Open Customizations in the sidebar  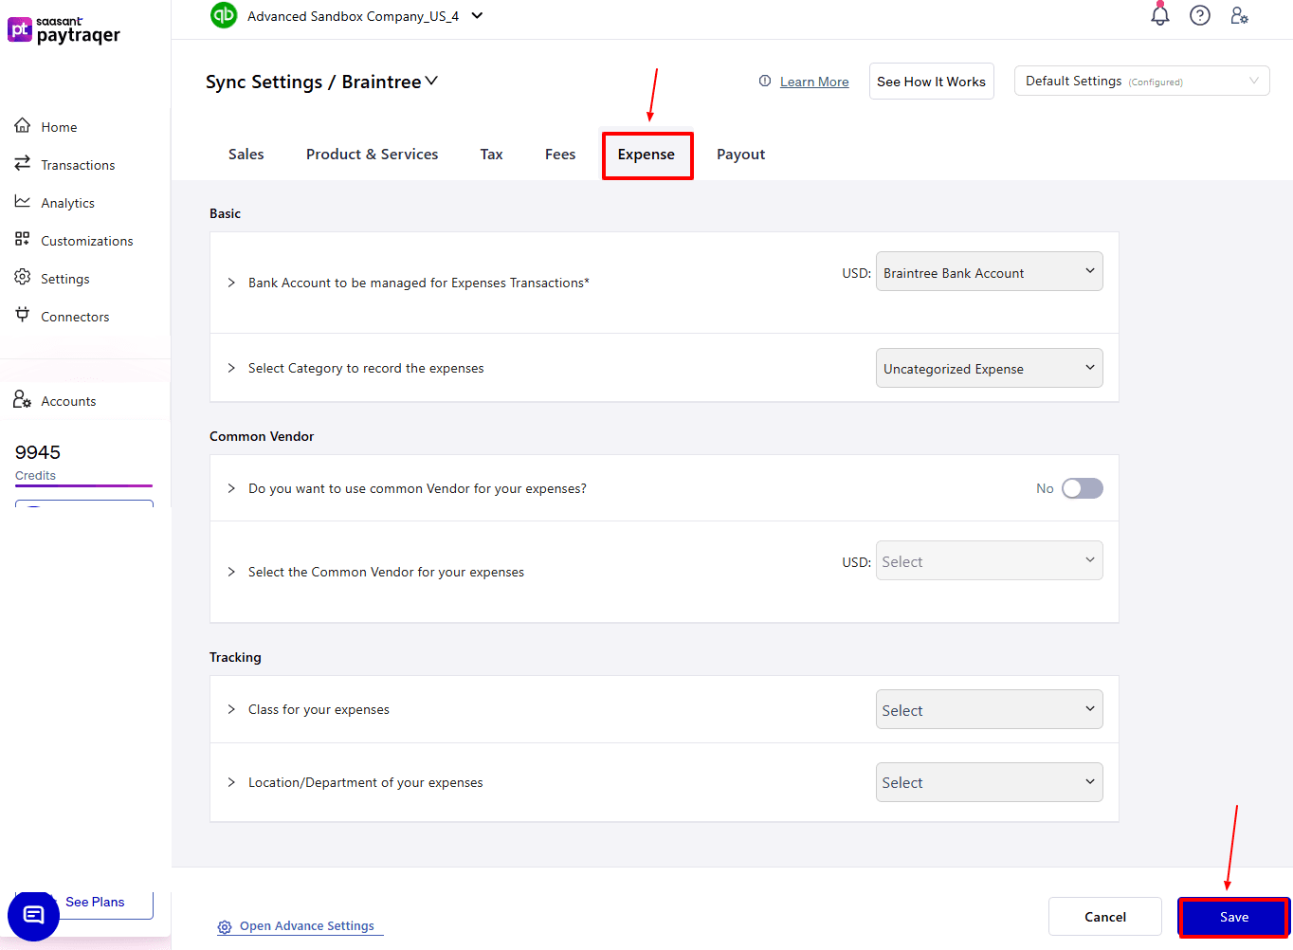coord(87,241)
